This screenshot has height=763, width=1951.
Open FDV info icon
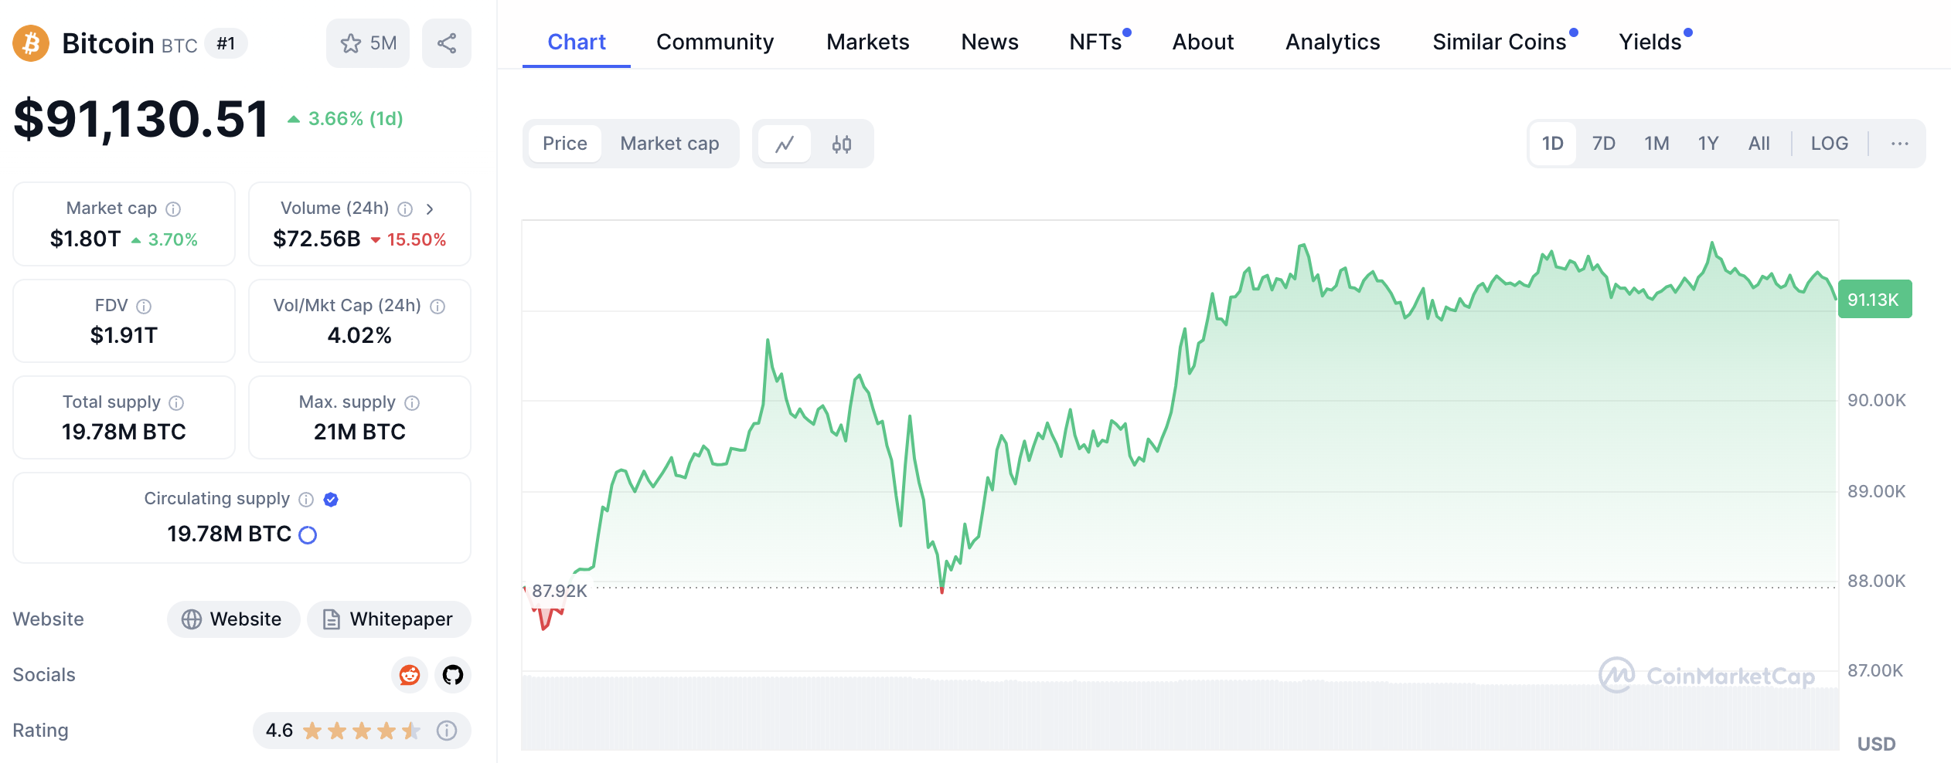point(144,307)
